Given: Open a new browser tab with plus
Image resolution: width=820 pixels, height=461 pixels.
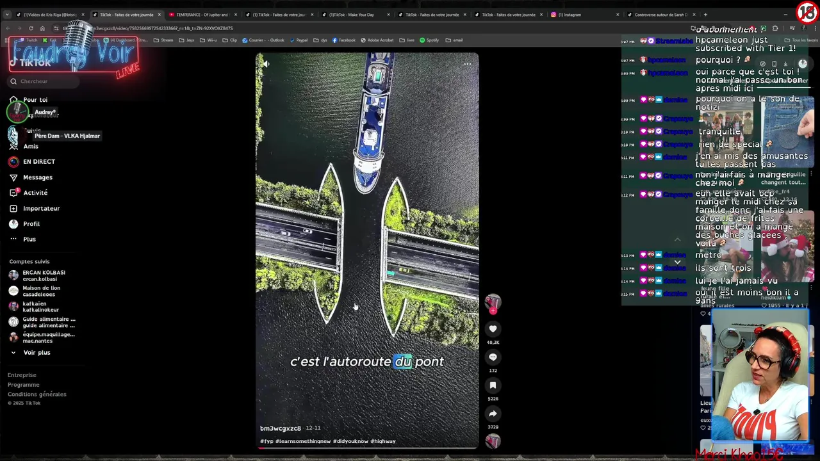Looking at the screenshot, I should click(706, 15).
